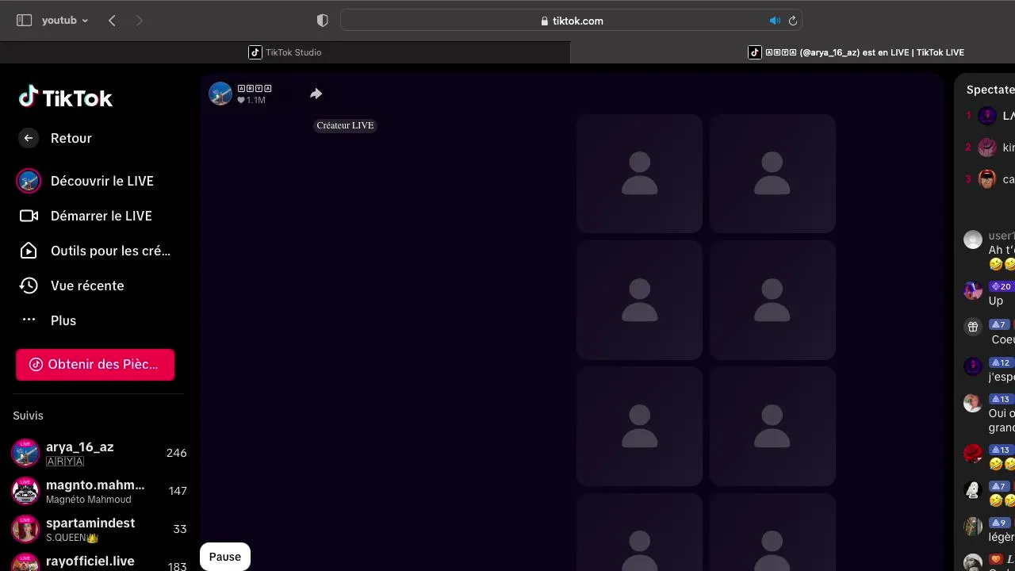Viewport: 1015px width, 571px height.
Task: Reload the page
Action: click(792, 21)
